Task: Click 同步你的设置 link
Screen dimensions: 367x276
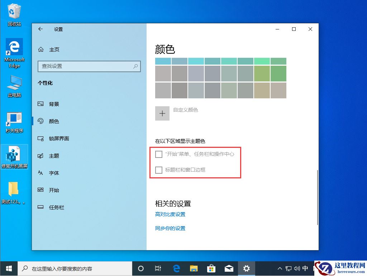Action: tap(170, 228)
